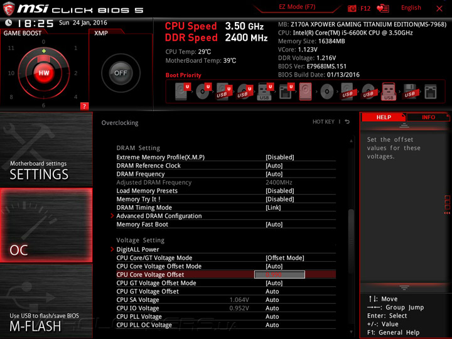Screen dimensions: 452x339
Task: Set Game Boost dial to position 2
Action: pyautogui.click(x=76, y=73)
